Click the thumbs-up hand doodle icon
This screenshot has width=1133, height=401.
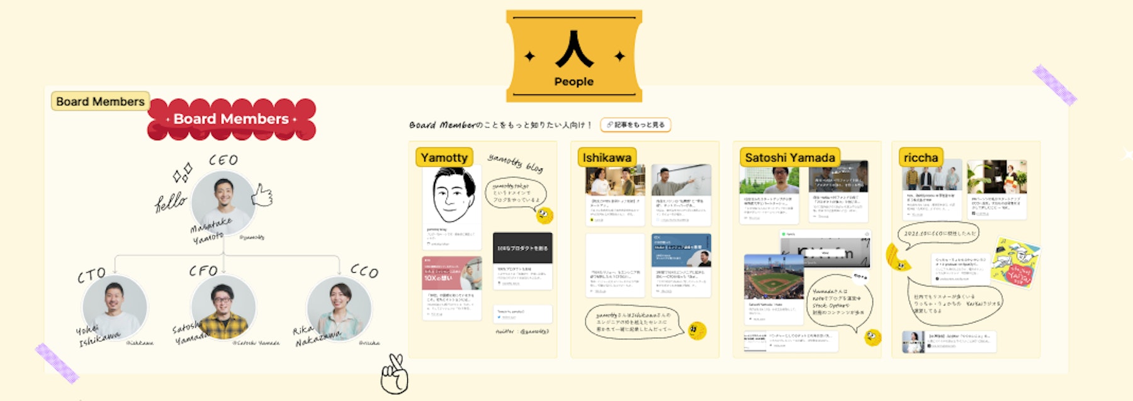pyautogui.click(x=262, y=195)
